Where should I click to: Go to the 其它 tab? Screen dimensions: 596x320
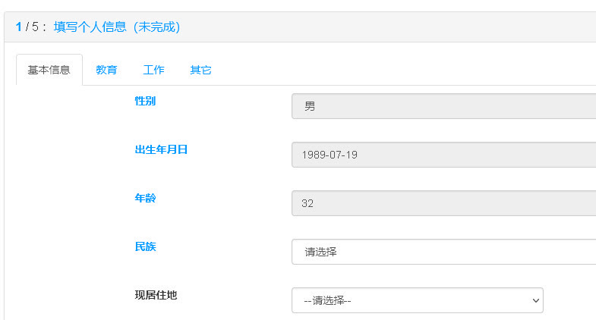click(200, 70)
